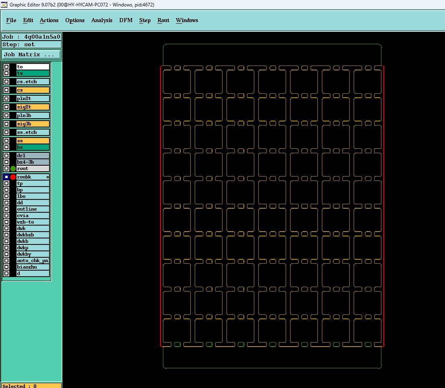Click the Selected : 0 status field

tap(31, 386)
